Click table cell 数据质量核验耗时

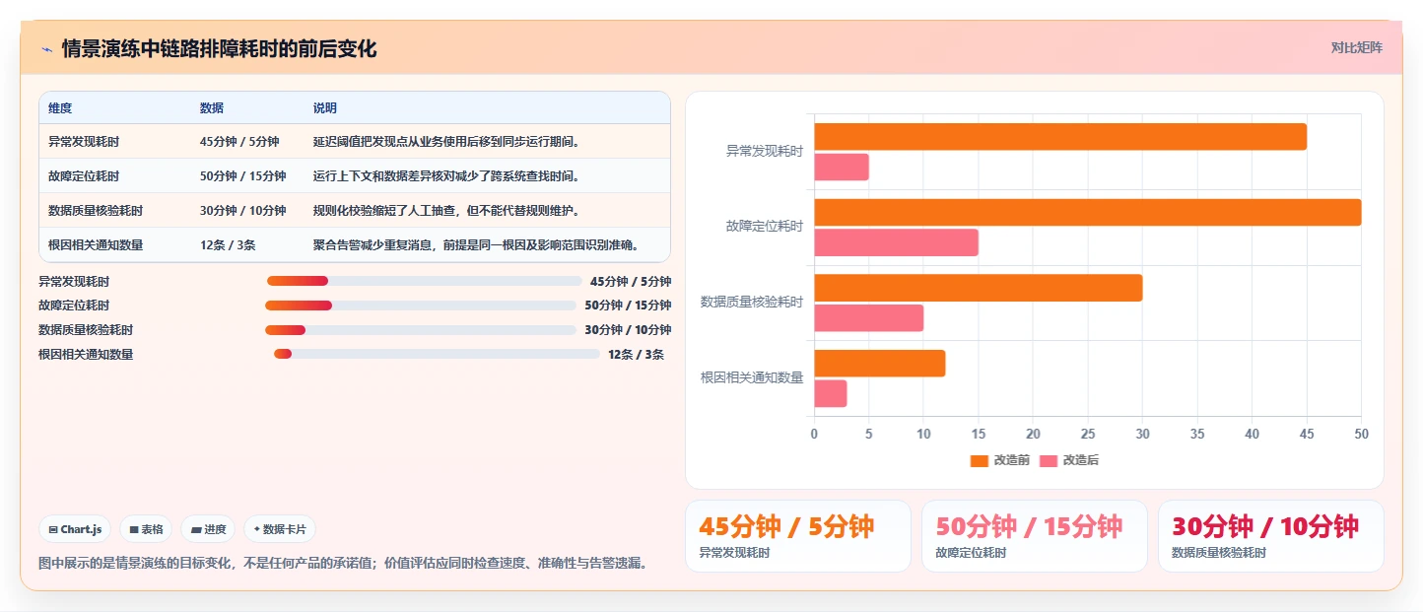click(96, 210)
